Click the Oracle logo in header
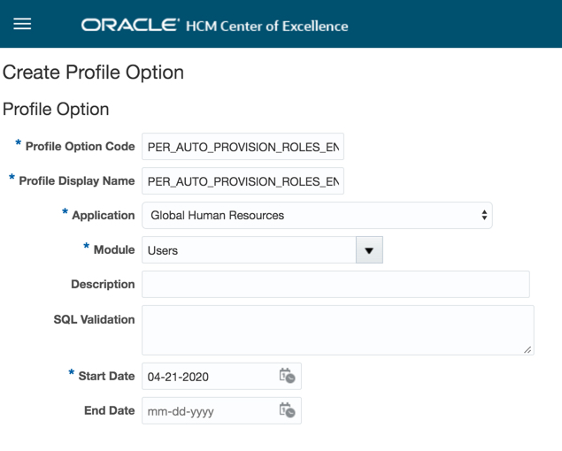 click(130, 25)
